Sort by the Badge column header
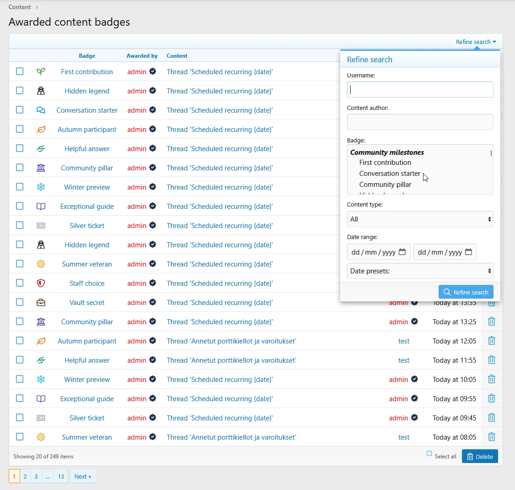This screenshot has width=515, height=490. [87, 56]
